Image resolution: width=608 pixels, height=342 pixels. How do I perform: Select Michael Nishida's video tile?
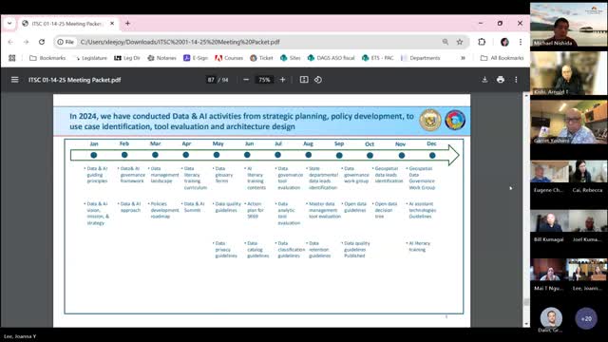[569, 25]
